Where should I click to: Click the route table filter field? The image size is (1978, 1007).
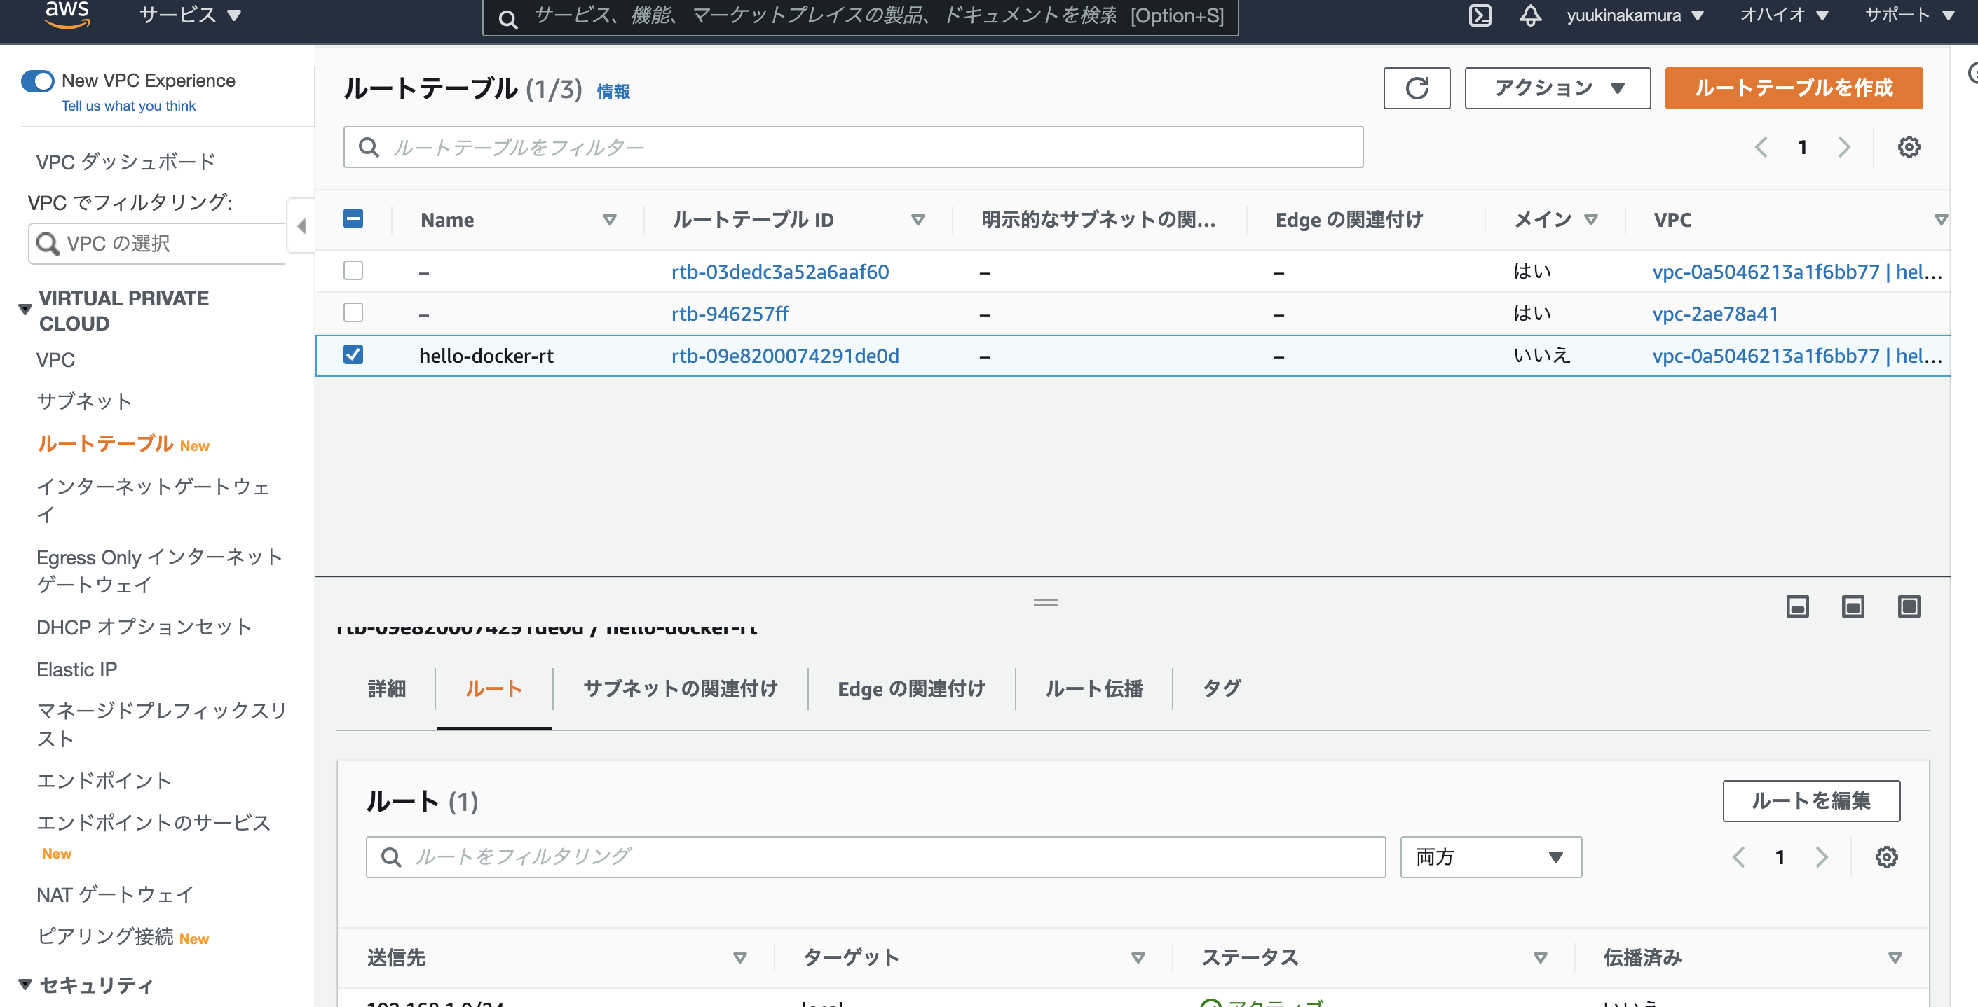(852, 147)
